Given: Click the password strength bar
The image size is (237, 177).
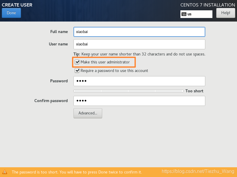Looking at the screenshot, I should pyautogui.click(x=129, y=91).
